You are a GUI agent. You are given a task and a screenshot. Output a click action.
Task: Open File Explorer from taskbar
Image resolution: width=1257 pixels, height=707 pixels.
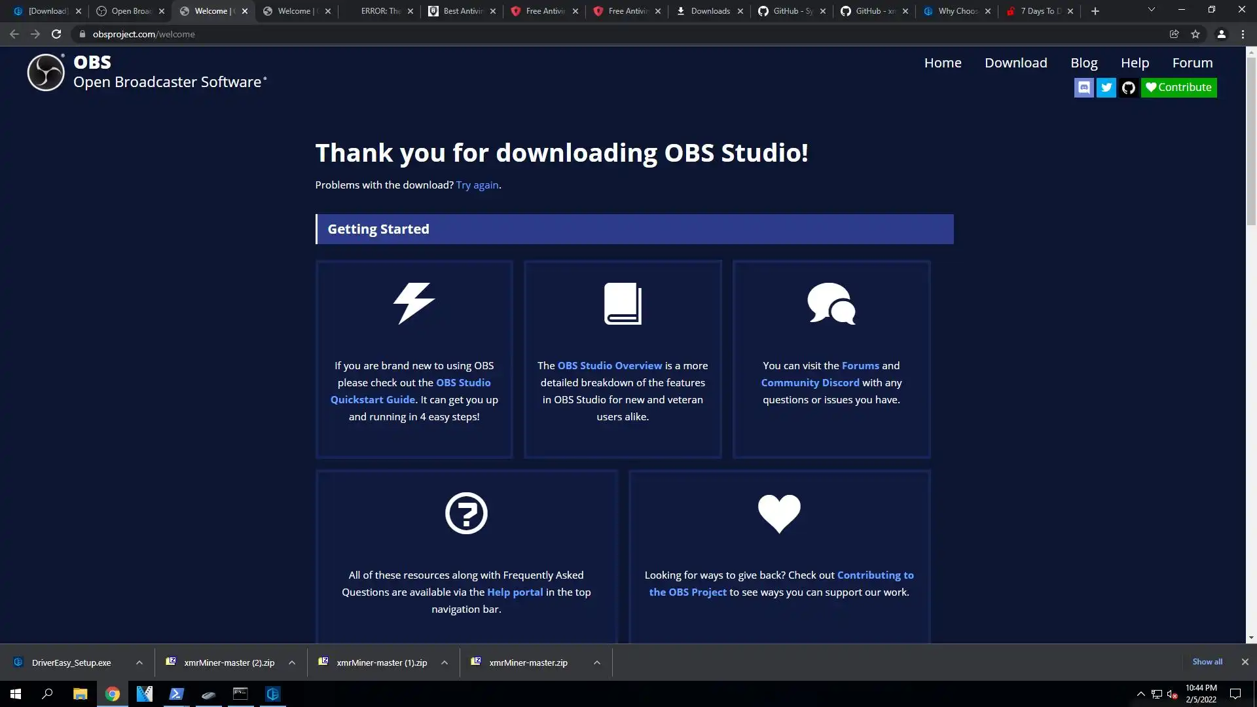click(80, 694)
